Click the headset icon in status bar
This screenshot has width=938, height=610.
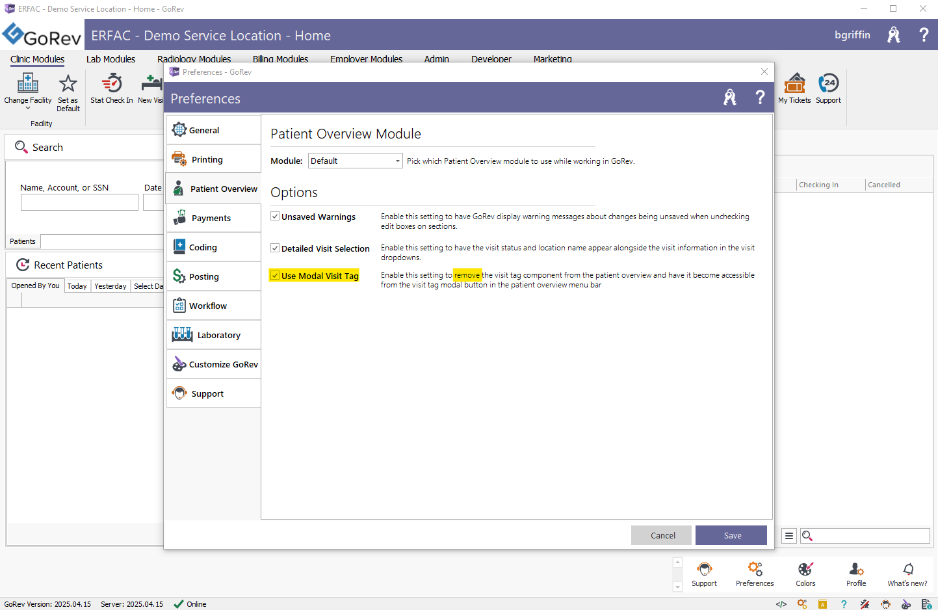[x=885, y=604]
